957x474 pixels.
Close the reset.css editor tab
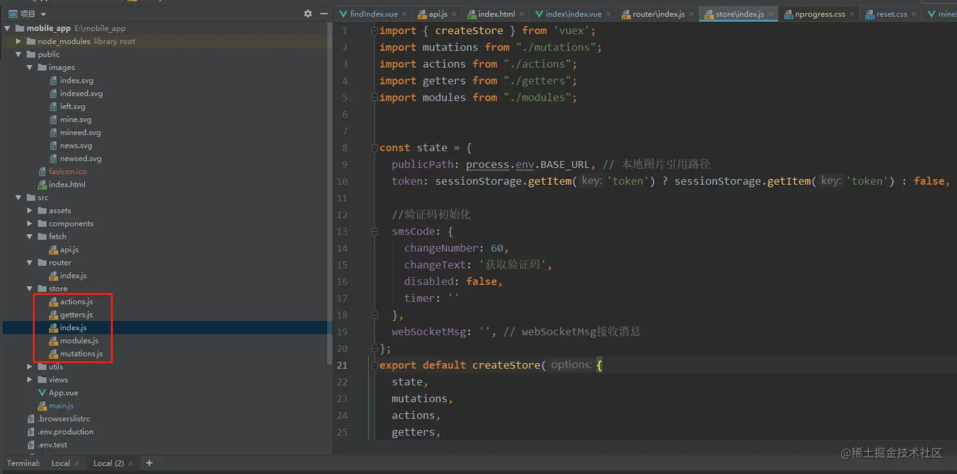tap(914, 15)
